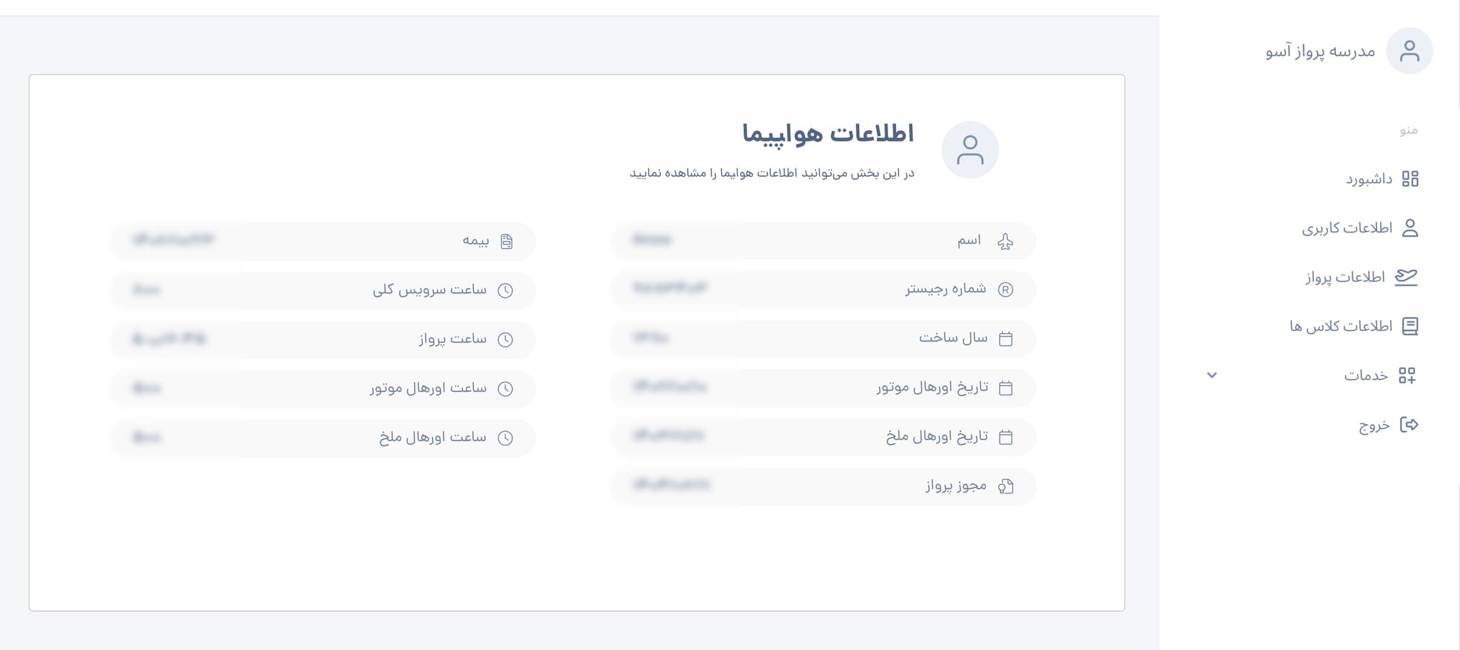Click the مجوز پرواز permit field
Screen dimensions: 1460x650
pos(823,486)
